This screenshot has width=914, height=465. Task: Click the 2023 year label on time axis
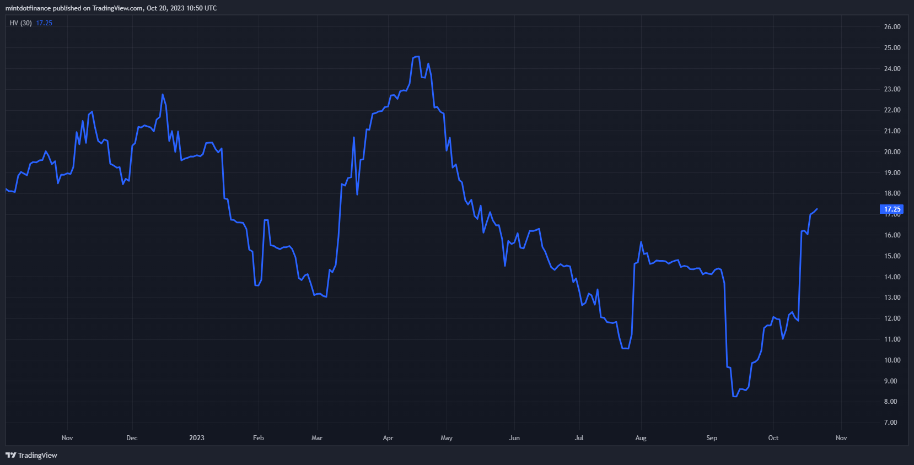197,438
